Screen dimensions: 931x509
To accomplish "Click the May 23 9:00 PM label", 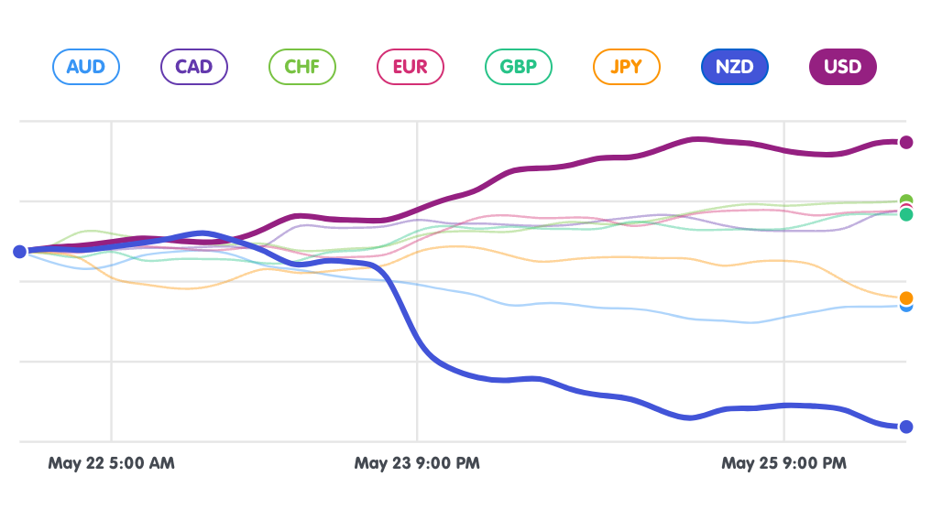I will tap(417, 463).
